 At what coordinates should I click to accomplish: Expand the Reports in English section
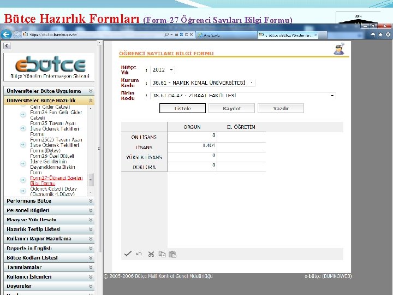(x=49, y=248)
